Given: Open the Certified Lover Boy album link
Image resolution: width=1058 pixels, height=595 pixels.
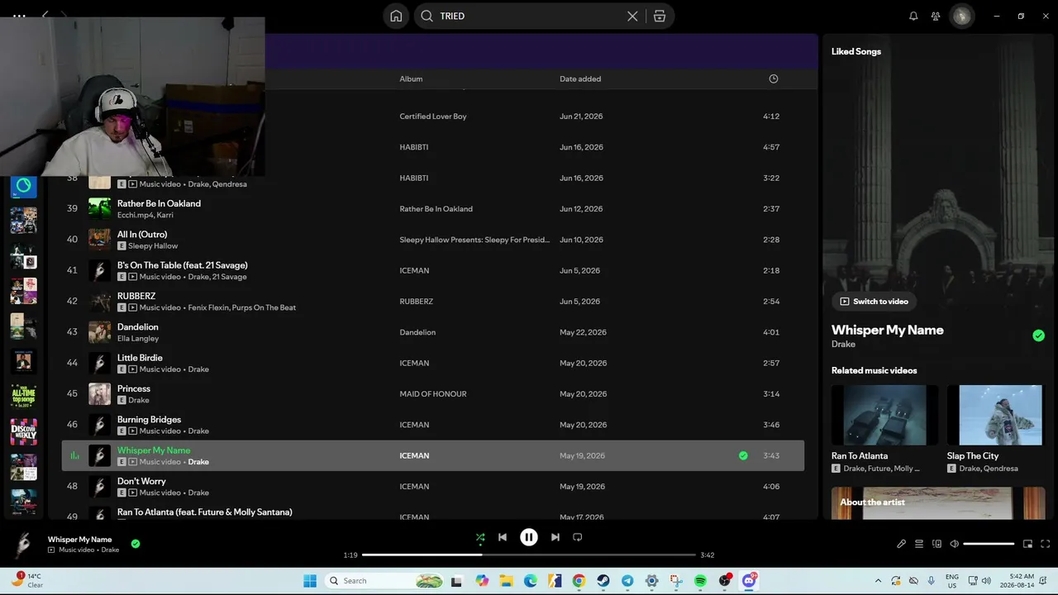Looking at the screenshot, I should pos(433,117).
